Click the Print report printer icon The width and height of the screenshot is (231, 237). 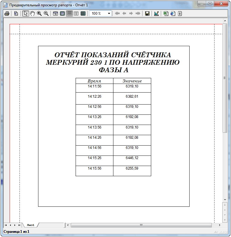[x=7, y=13]
